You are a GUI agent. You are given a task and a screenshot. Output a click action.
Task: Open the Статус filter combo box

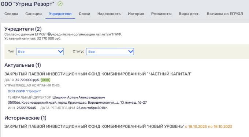pyautogui.click(x=110, y=52)
